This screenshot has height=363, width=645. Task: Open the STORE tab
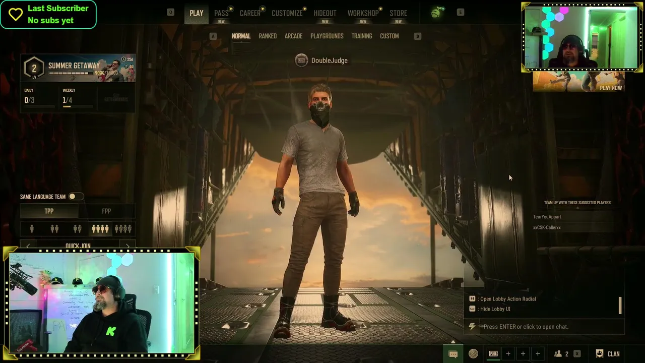398,13
